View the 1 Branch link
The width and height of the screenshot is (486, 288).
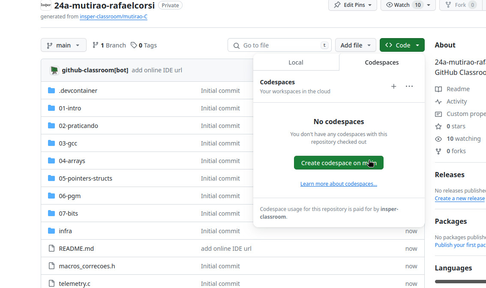pyautogui.click(x=109, y=45)
